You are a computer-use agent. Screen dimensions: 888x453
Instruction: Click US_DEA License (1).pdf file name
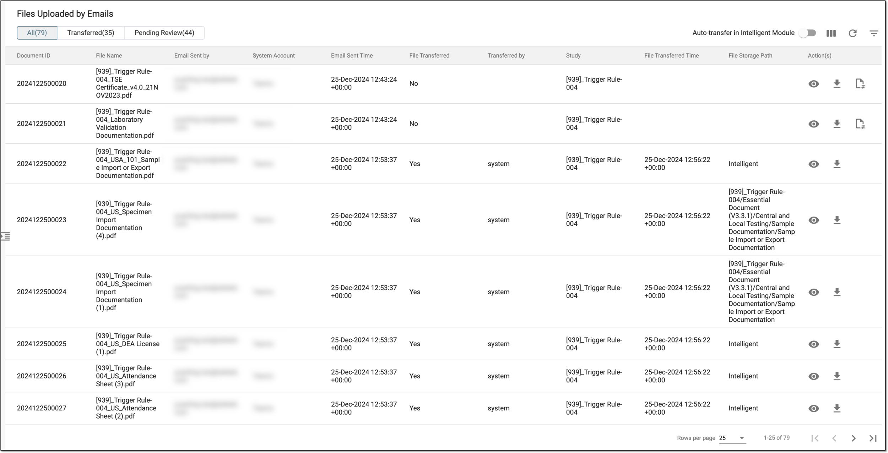click(128, 344)
